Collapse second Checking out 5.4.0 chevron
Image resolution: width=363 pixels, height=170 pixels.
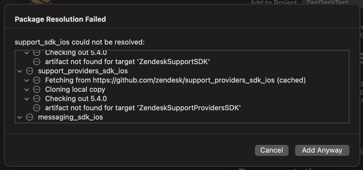click(27, 99)
